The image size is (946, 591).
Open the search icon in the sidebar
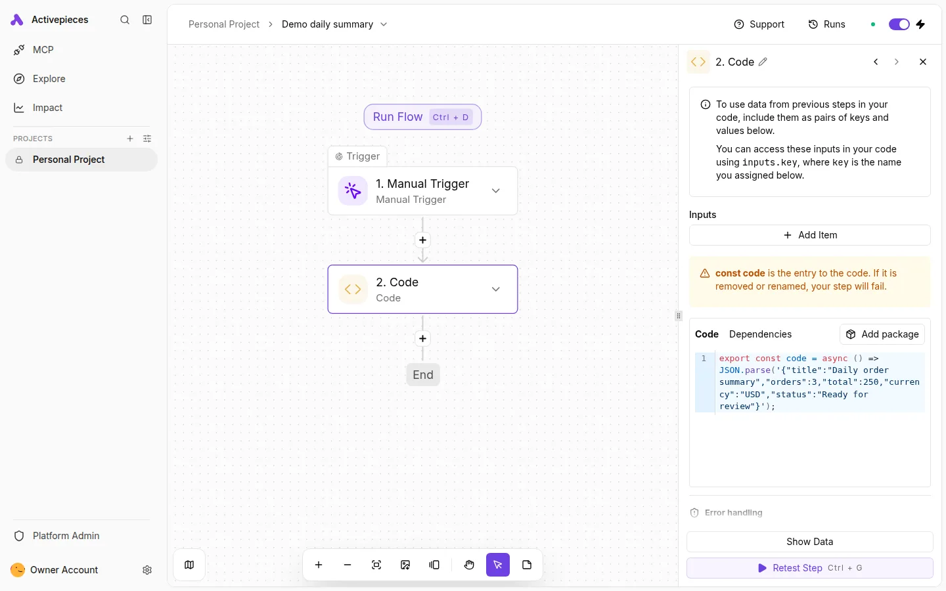pos(125,20)
